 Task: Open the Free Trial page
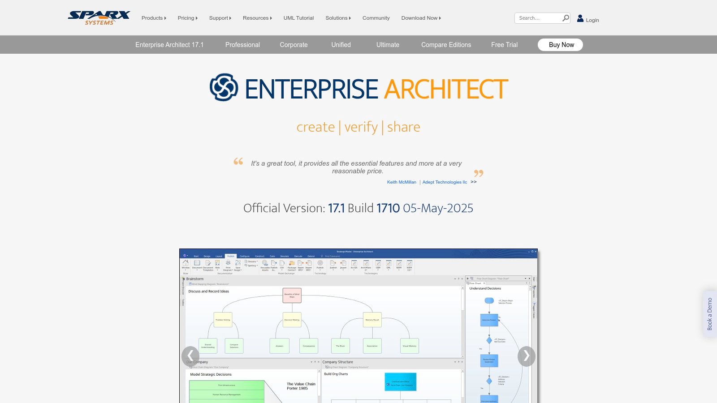coord(504,45)
